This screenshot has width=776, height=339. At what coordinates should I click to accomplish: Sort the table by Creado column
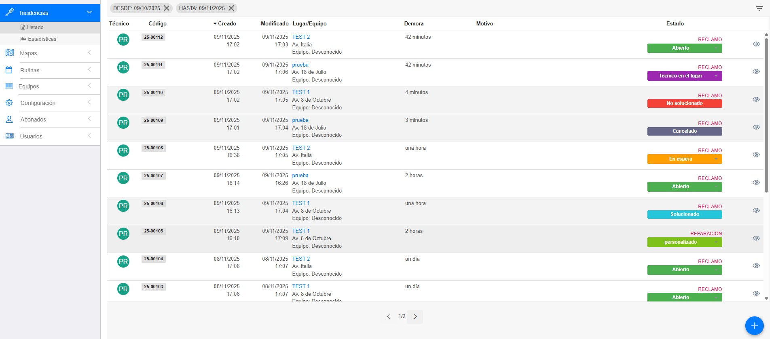click(x=225, y=23)
